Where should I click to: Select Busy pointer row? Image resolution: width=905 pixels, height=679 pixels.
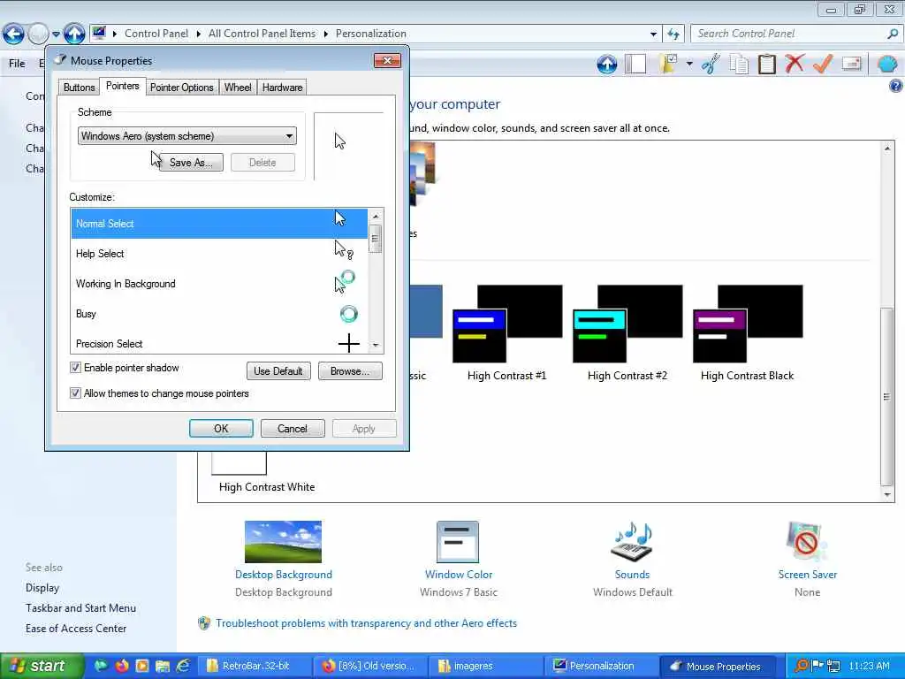[219, 314]
